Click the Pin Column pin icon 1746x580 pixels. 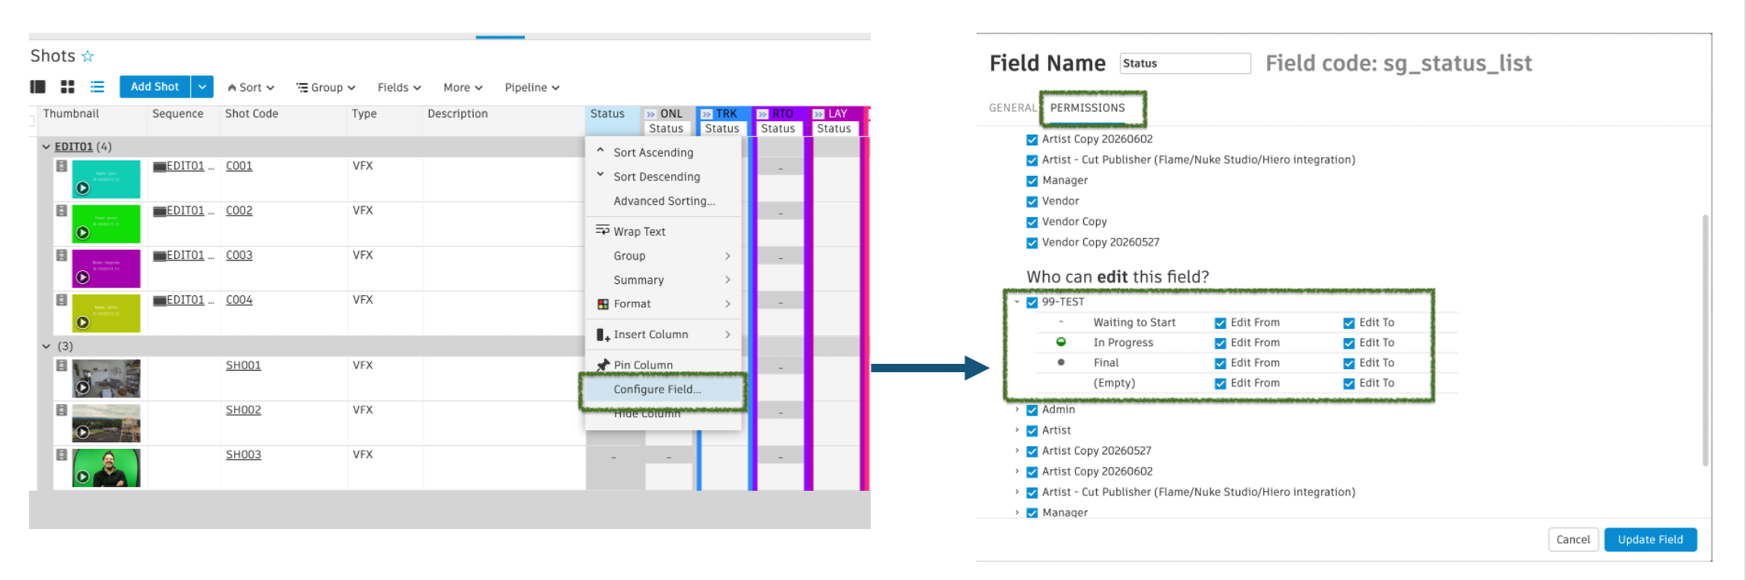click(x=603, y=365)
